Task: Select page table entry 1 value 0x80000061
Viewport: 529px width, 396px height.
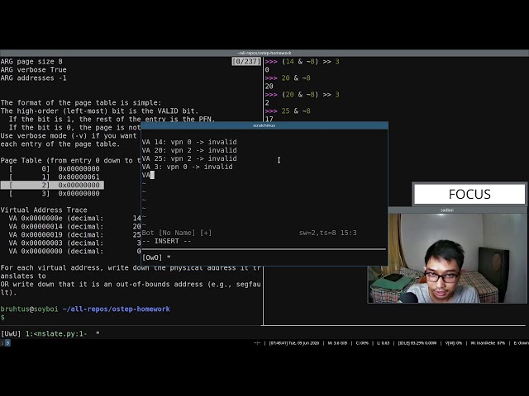Action: [x=79, y=177]
